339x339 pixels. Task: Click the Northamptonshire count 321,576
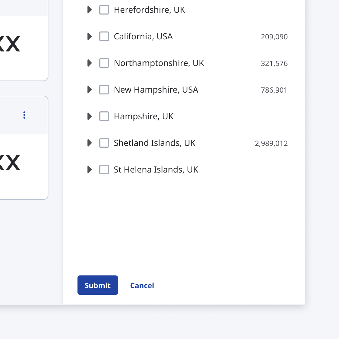274,63
